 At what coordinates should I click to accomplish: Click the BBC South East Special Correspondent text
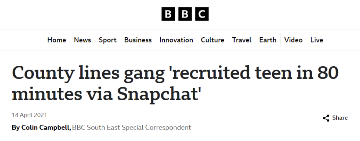[x=132, y=127]
